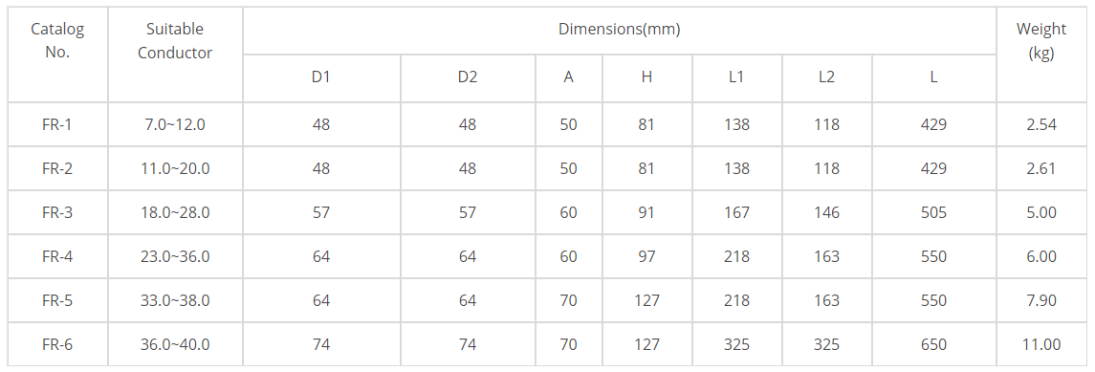1095x372 pixels.
Task: Select the FR-3 catalog cell
Action: pyautogui.click(x=57, y=213)
